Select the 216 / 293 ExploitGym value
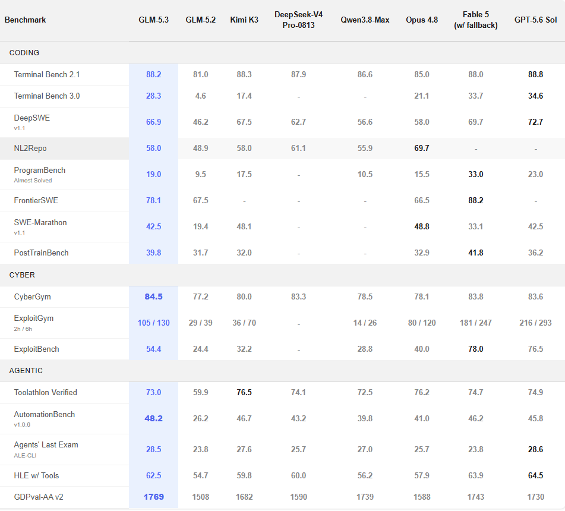 (x=536, y=323)
